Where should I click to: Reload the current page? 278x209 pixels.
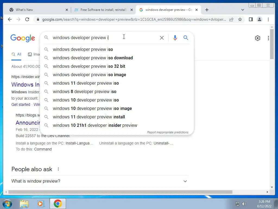click(x=27, y=19)
